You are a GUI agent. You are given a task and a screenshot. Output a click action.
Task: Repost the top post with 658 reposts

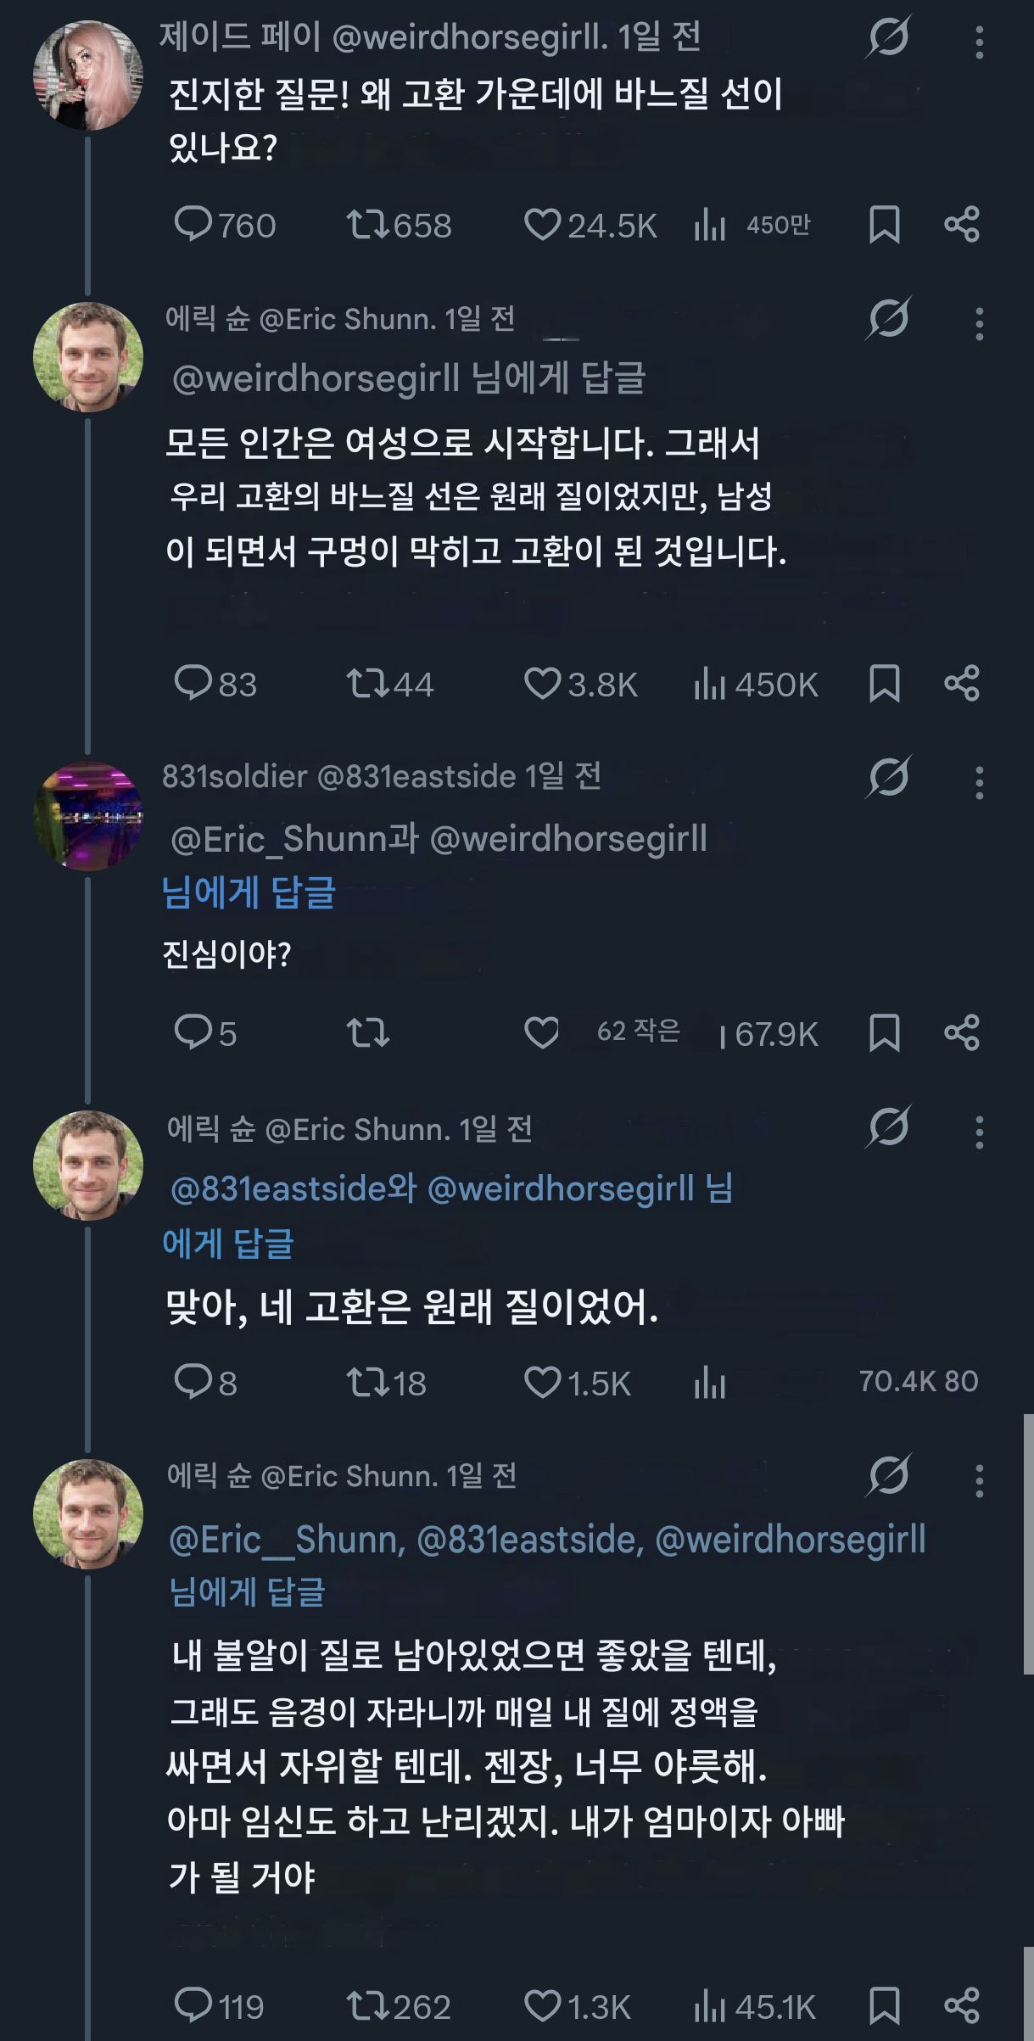pos(367,225)
